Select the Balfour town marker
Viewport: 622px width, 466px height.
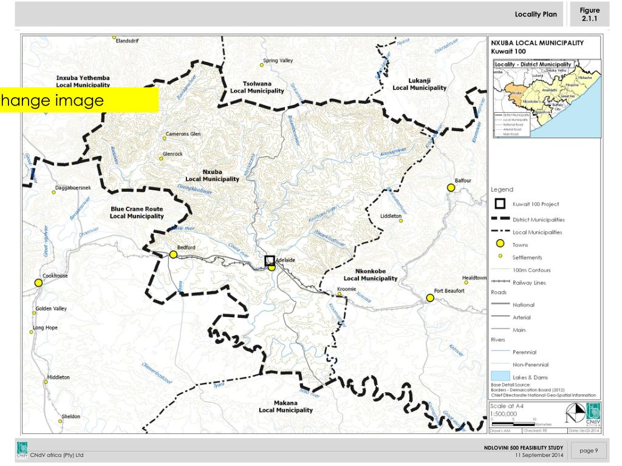click(451, 188)
